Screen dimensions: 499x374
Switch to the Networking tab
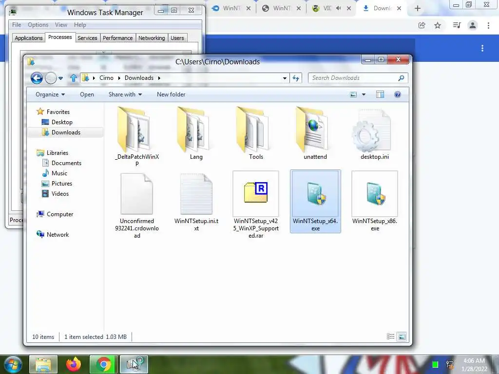pyautogui.click(x=152, y=38)
